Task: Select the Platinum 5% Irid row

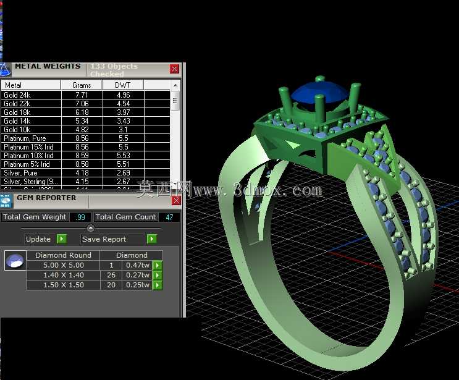Action: click(x=85, y=164)
